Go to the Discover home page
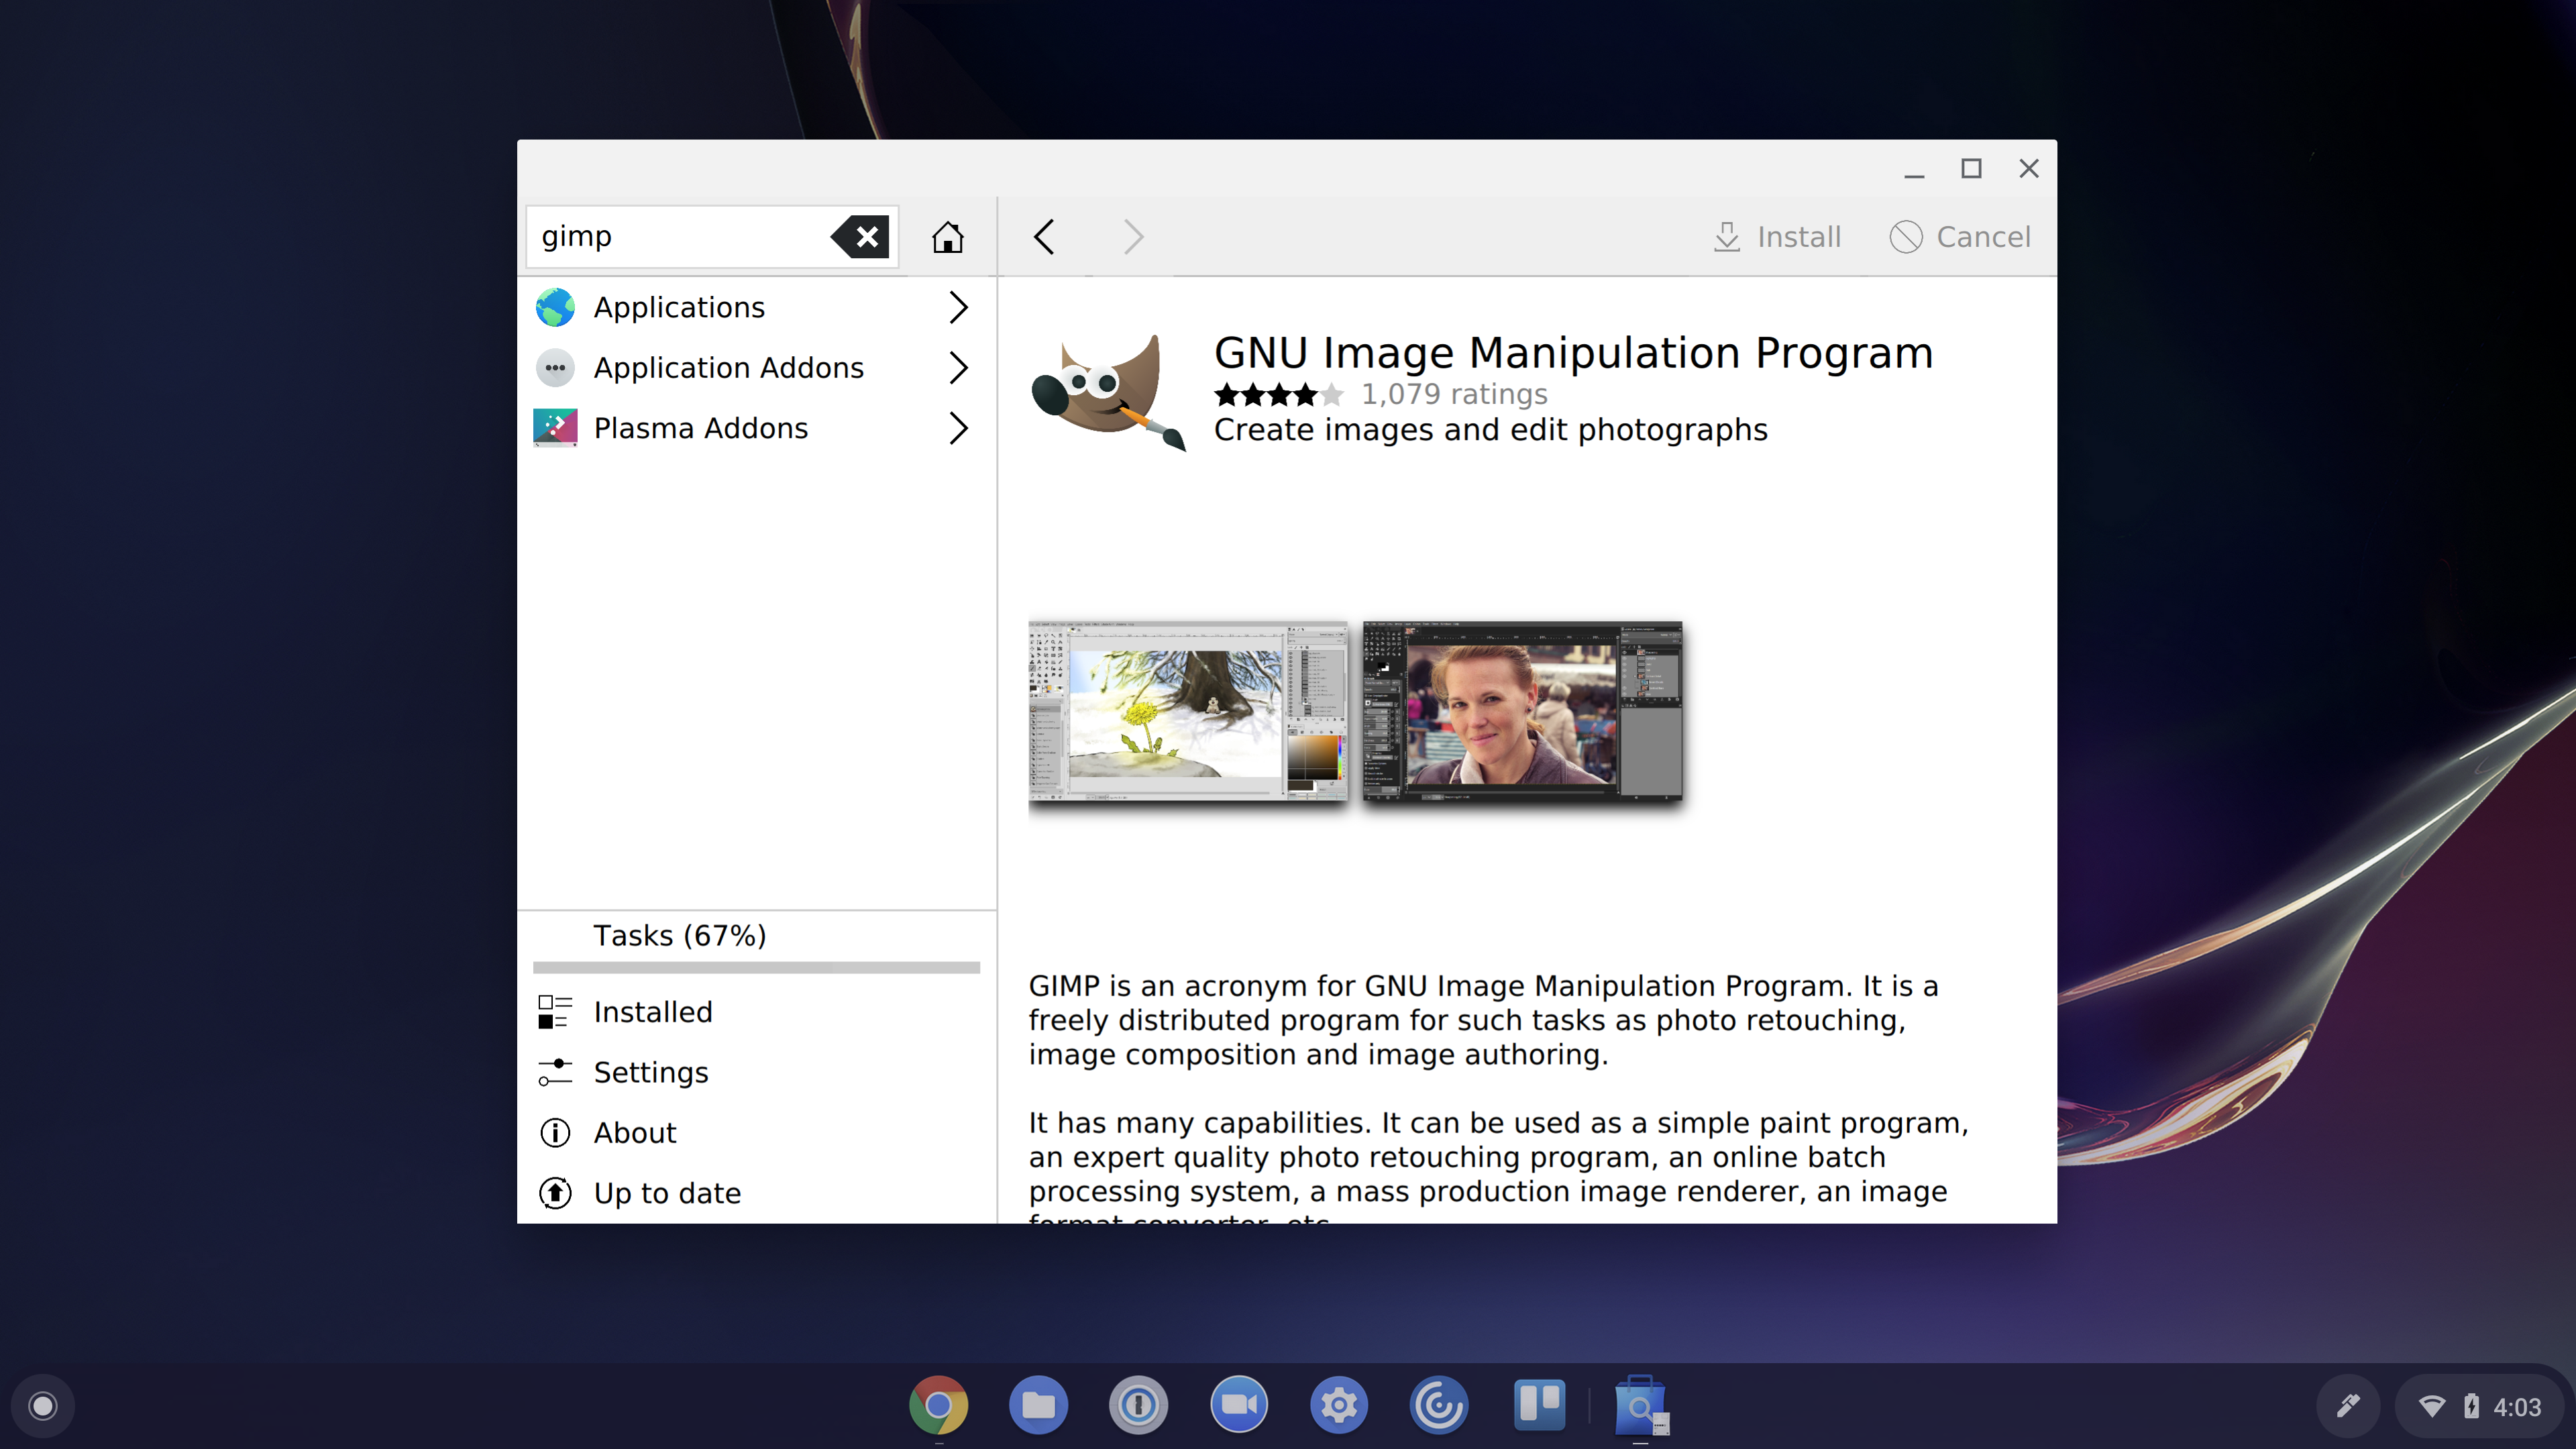 tap(947, 237)
